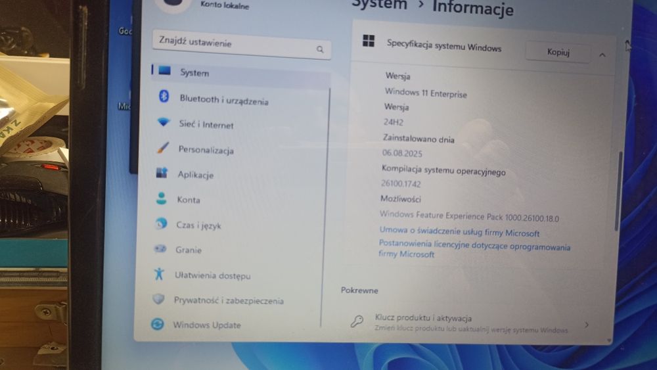Click the Kopiuj button

coord(558,52)
